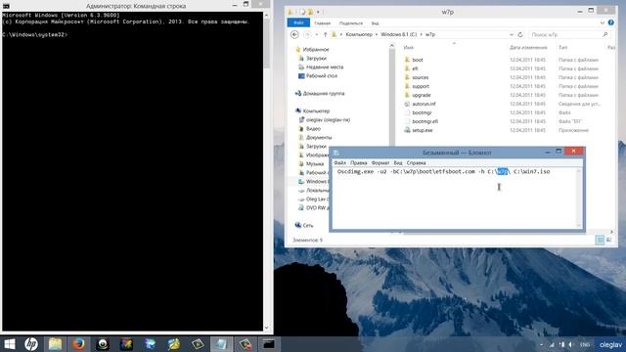Click C:\win7.iso text in Notepad
Screen dimensions: 626x352
(x=531, y=172)
